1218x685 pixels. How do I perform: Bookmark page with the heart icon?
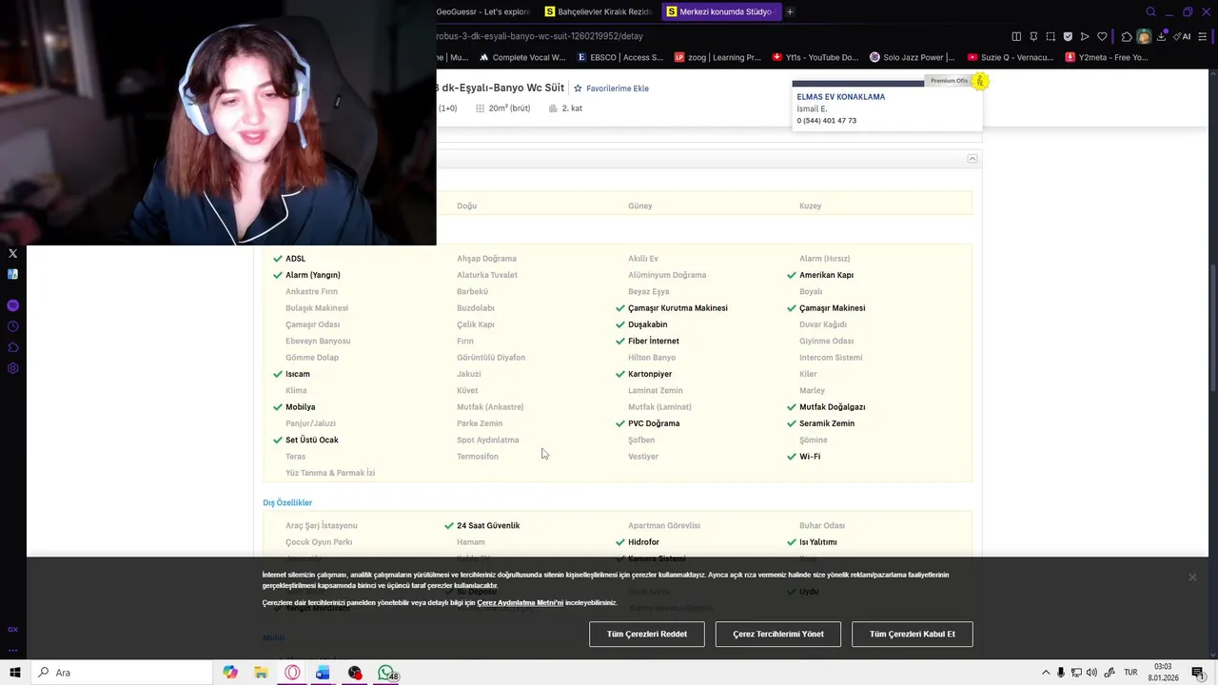[x=1102, y=36]
